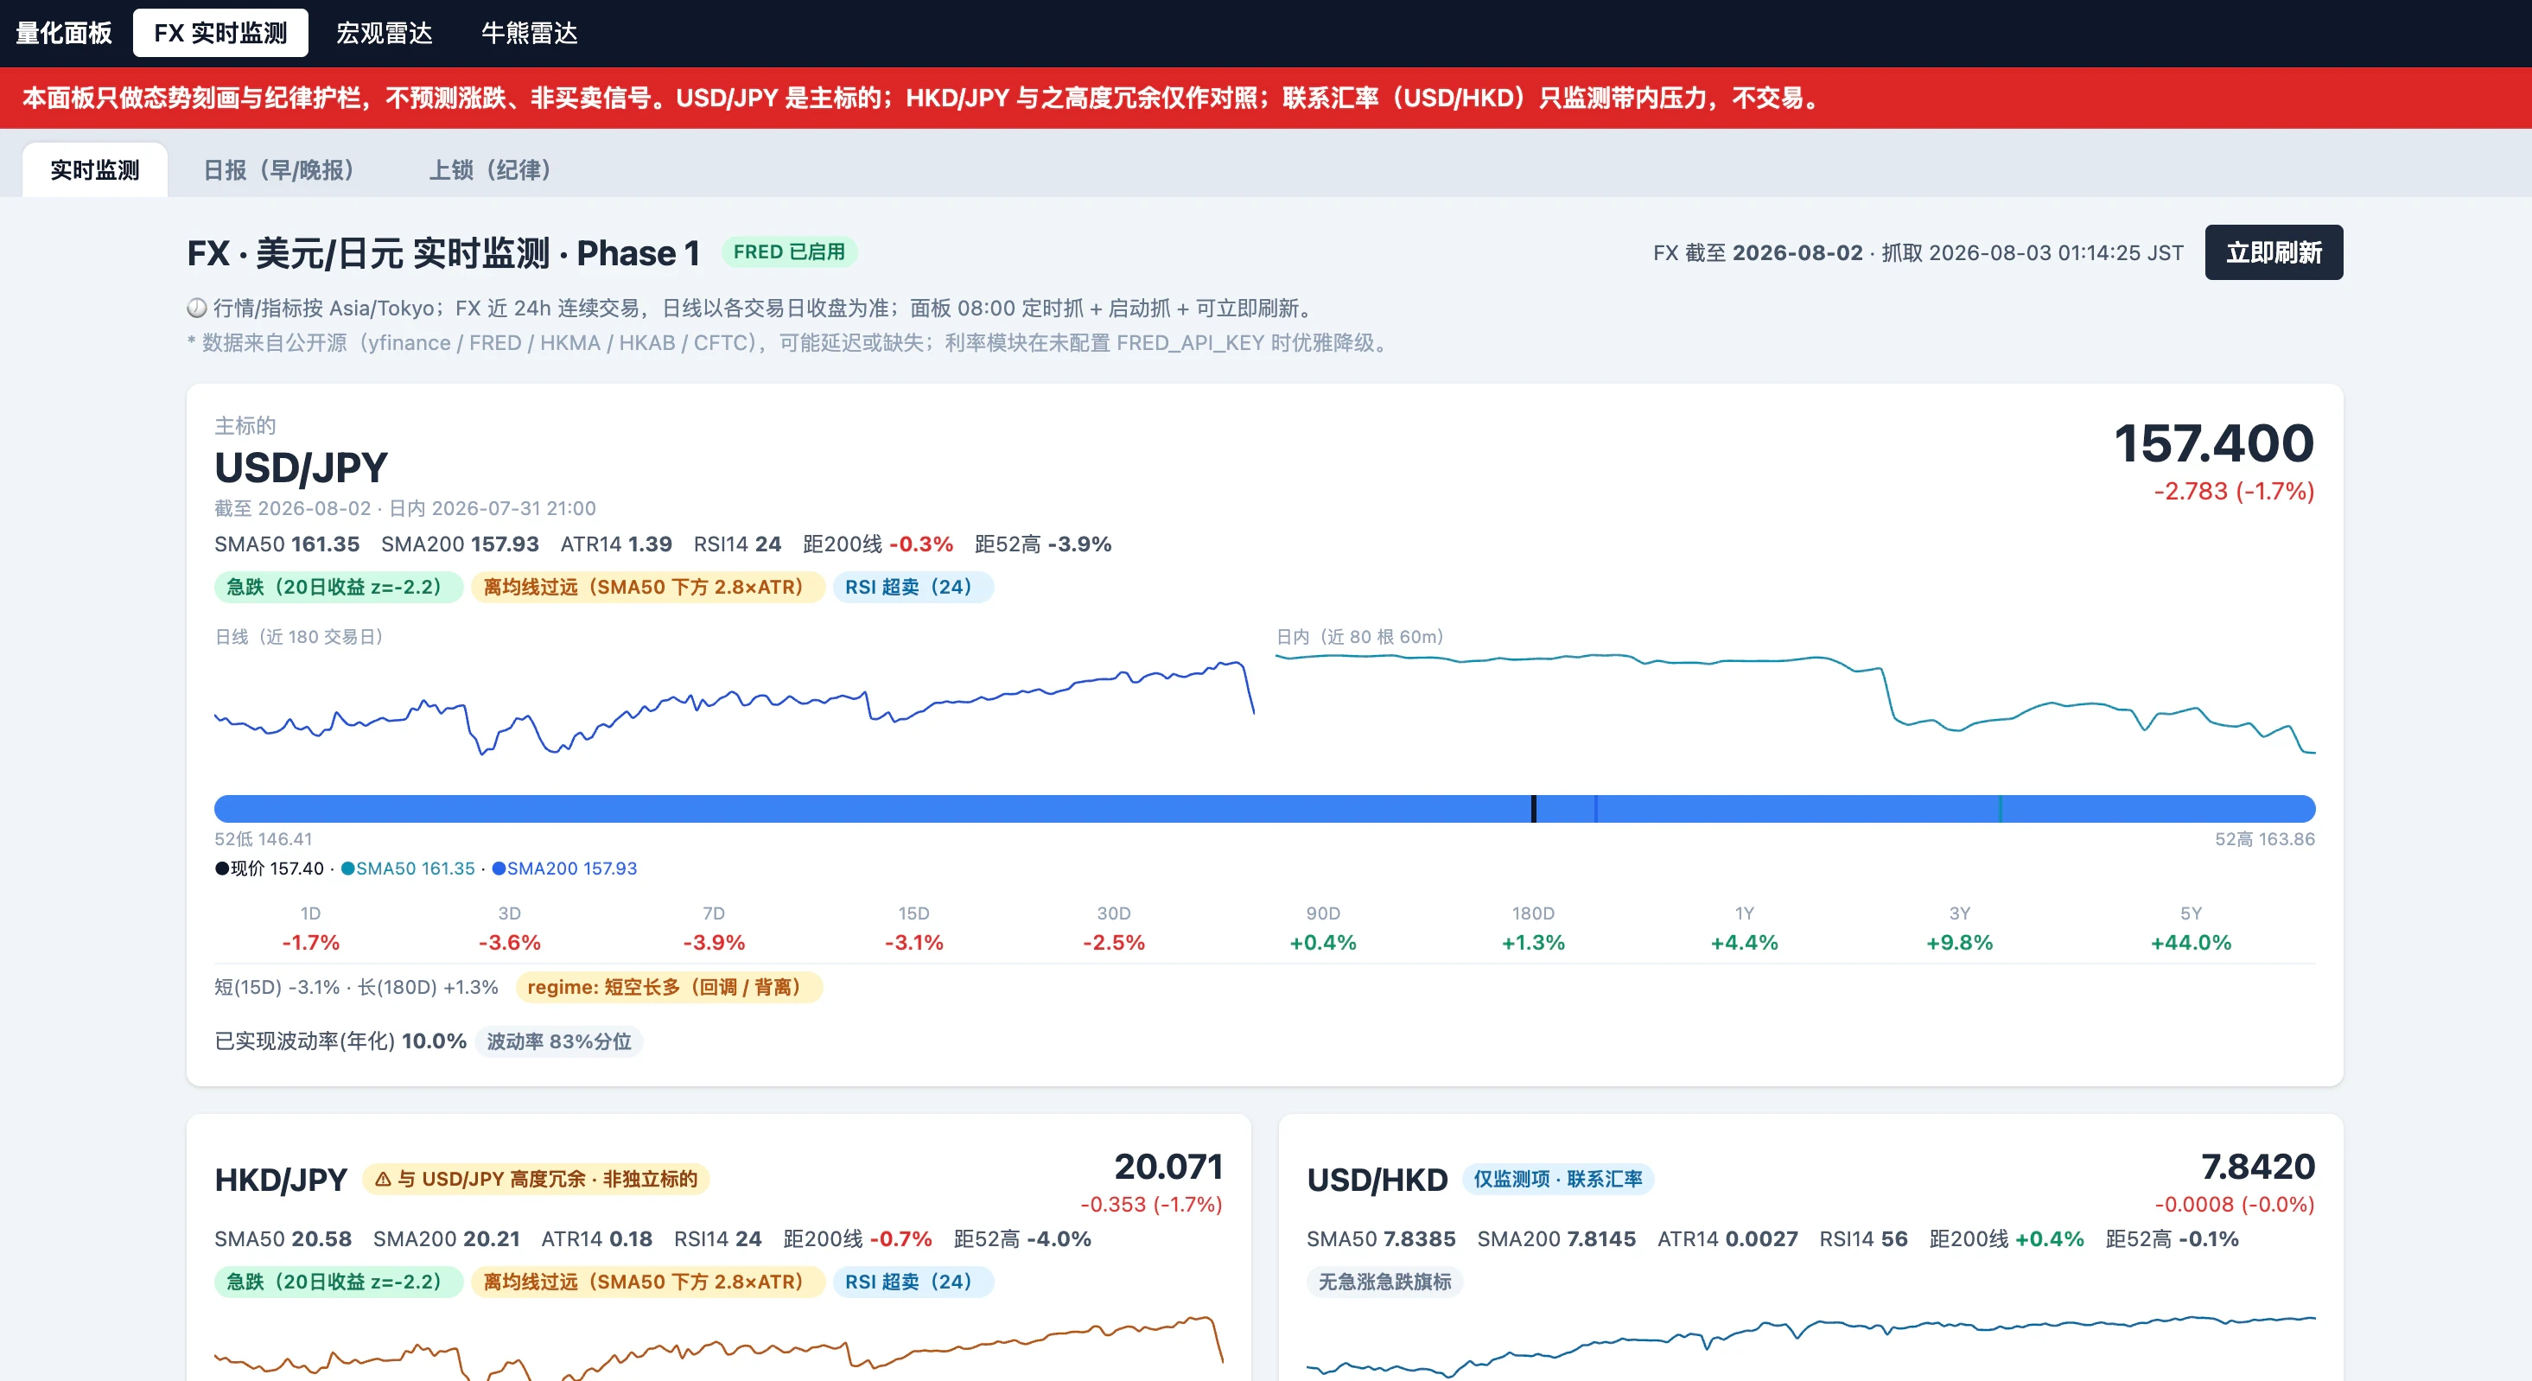2532x1381 pixels.
Task: Click the data source footnote mentioning yfinance
Action: [x=790, y=342]
